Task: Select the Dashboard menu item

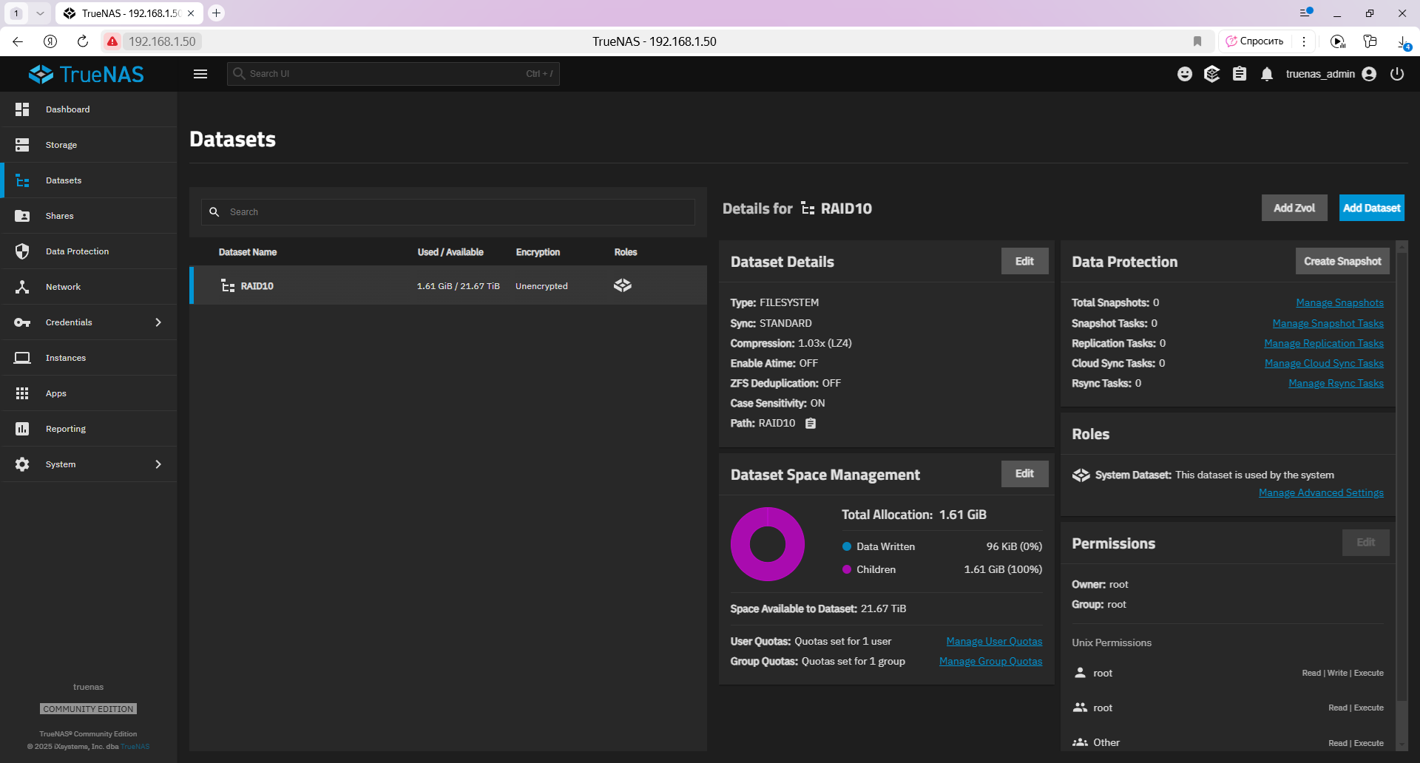Action: click(89, 109)
